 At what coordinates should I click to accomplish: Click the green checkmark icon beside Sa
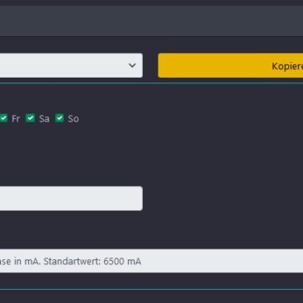click(31, 118)
